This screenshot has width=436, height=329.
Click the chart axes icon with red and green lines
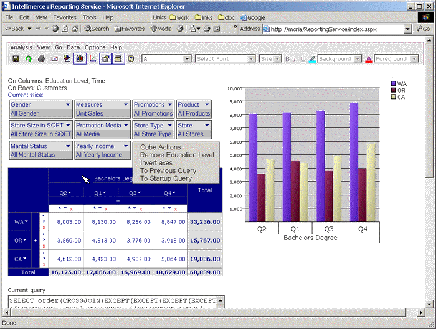tap(93, 58)
